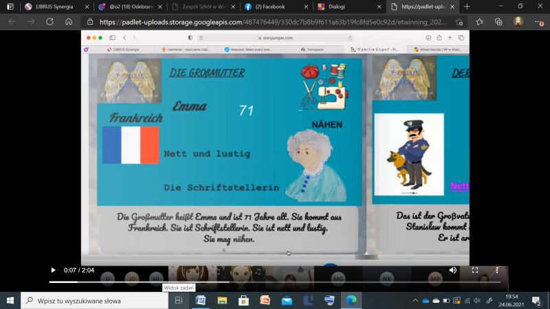Open the Favorites star icon
The width and height of the screenshot is (550, 309).
pyautogui.click(x=479, y=21)
